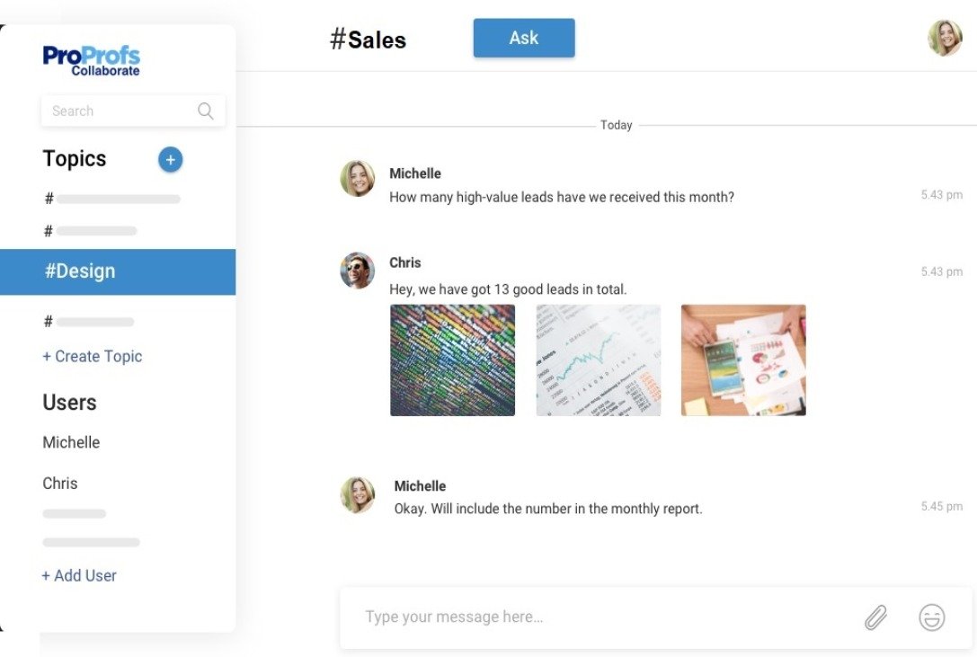Click Michelle's avatar on the last message
The height and width of the screenshot is (657, 977).
(357, 495)
